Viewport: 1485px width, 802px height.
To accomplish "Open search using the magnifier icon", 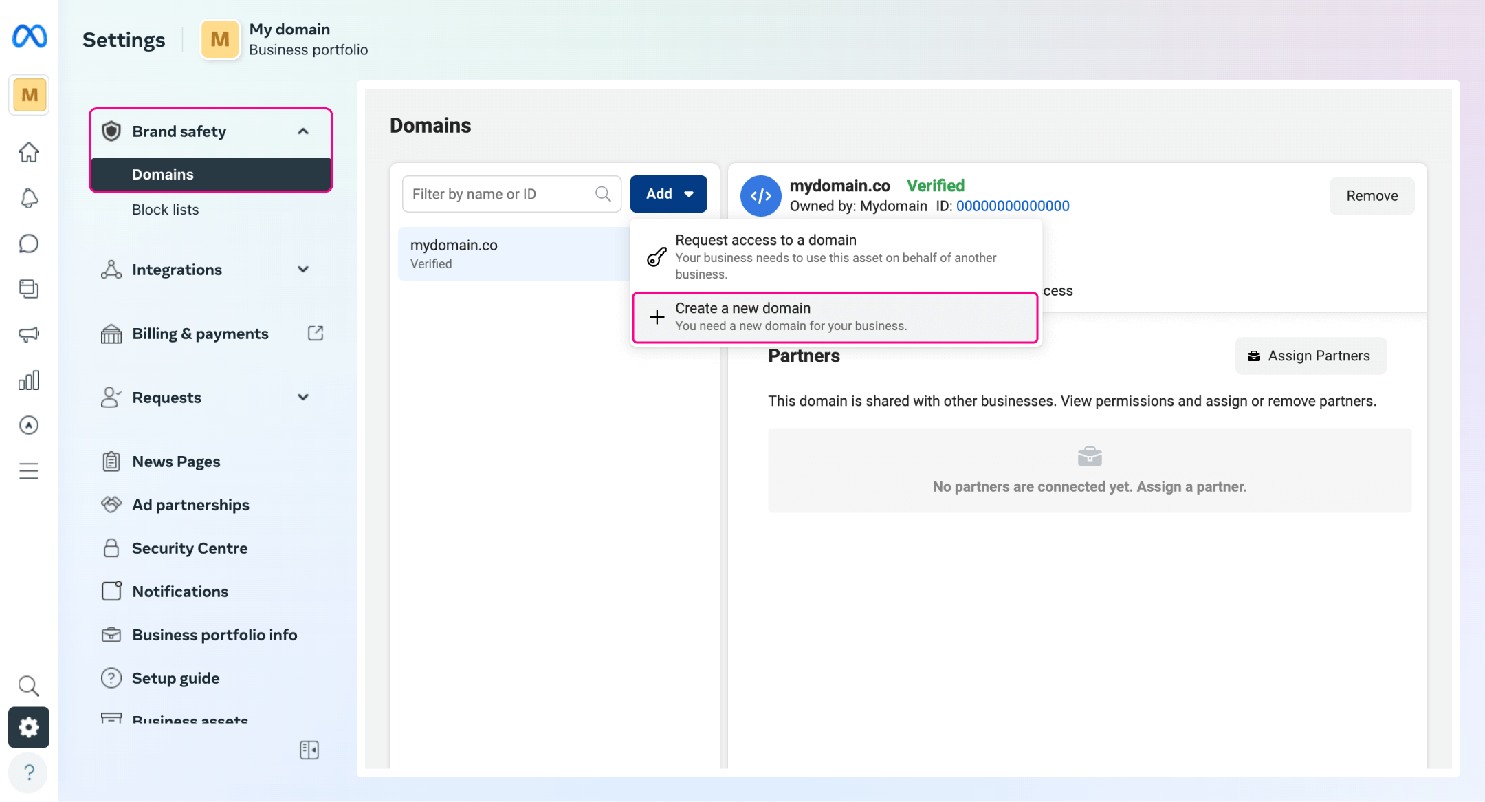I will [29, 685].
